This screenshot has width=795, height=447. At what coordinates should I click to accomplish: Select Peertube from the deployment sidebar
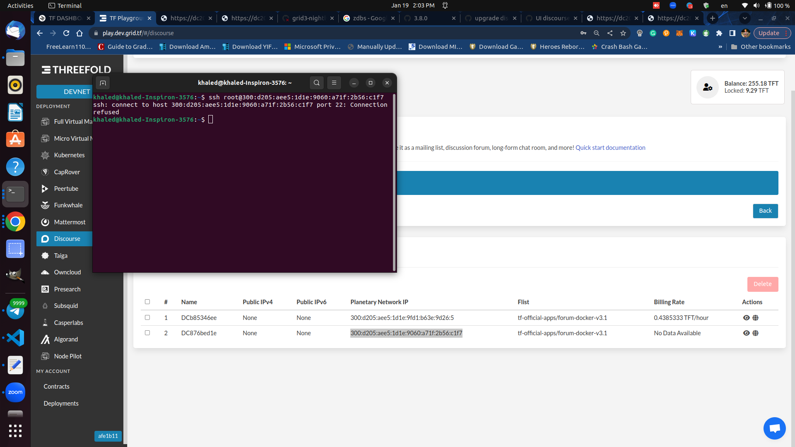point(66,188)
